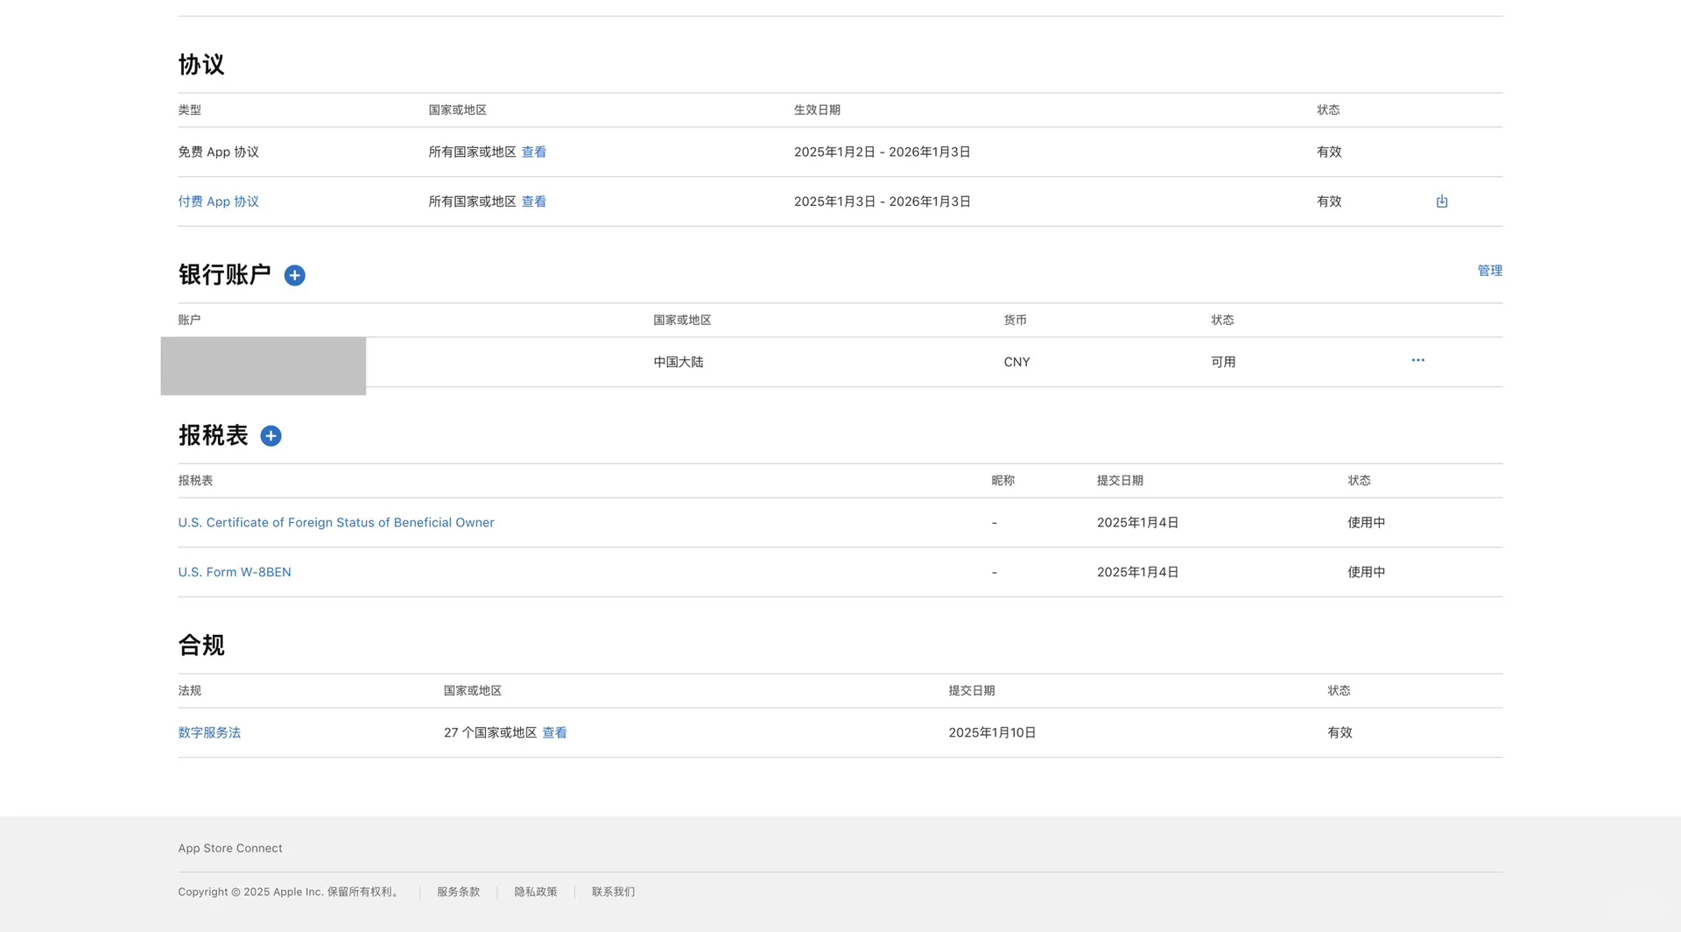Open U.S. Certificate of Foreign Status form

tap(335, 522)
